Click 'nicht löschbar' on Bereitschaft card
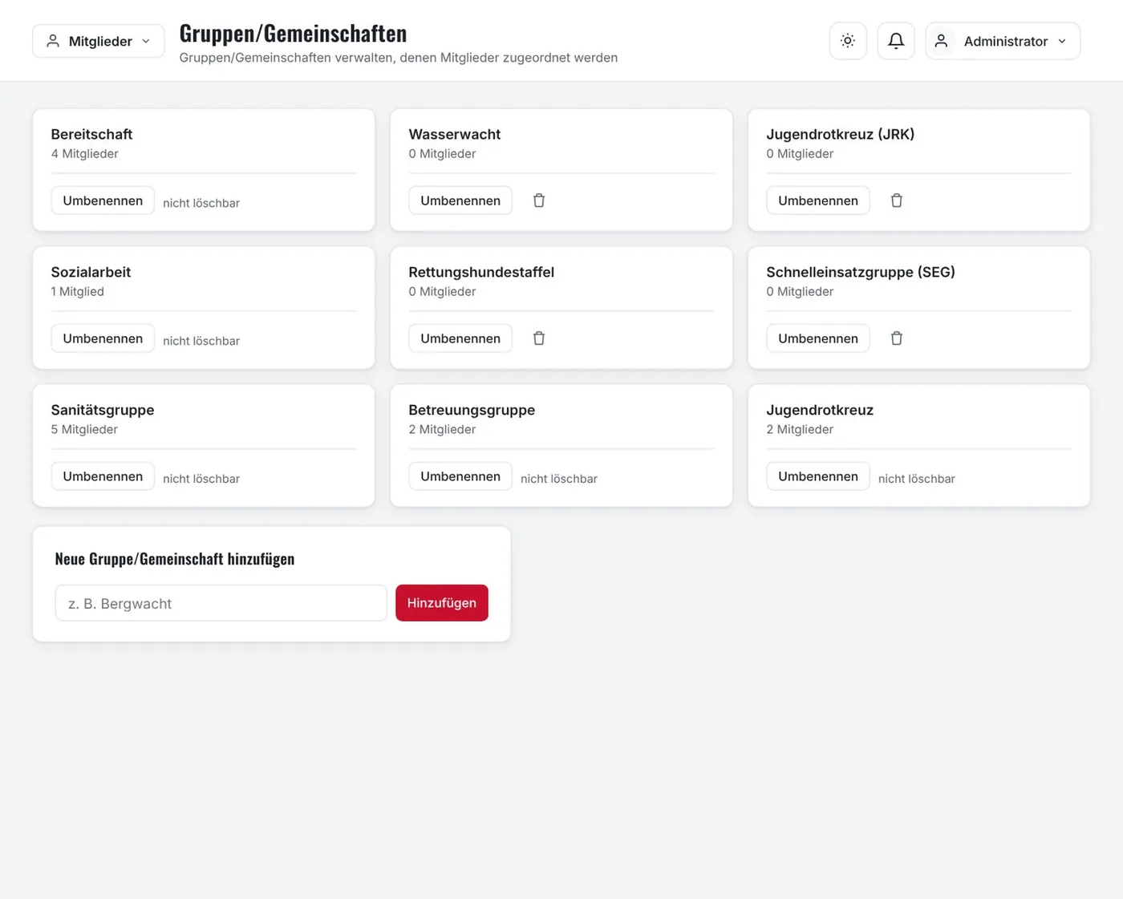Image resolution: width=1123 pixels, height=899 pixels. tap(201, 203)
